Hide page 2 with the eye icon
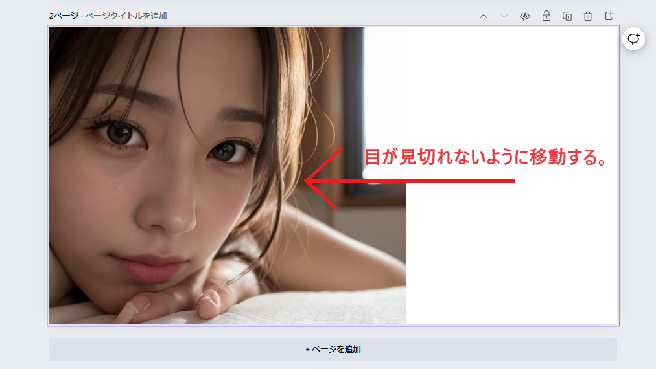 coord(525,16)
